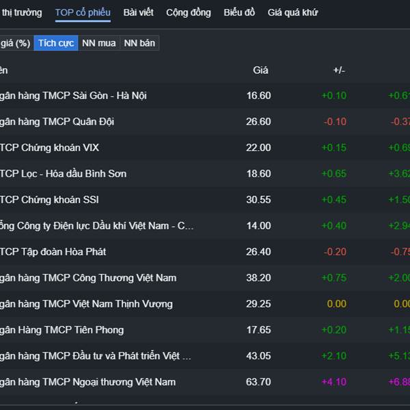This screenshot has height=410, width=410.
Task: Click the TOP cổ phiếu tab
Action: [x=83, y=12]
